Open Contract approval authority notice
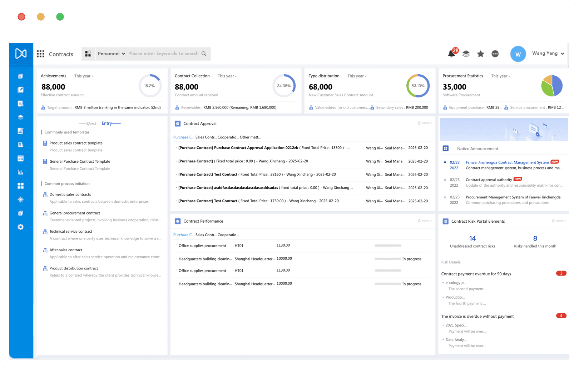The height and width of the screenshot is (369, 579). [x=489, y=180]
